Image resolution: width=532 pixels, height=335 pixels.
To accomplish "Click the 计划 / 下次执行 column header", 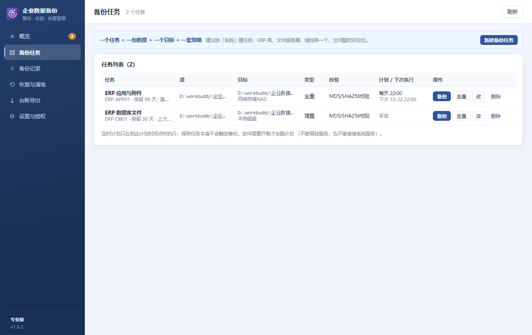I will [x=396, y=80].
